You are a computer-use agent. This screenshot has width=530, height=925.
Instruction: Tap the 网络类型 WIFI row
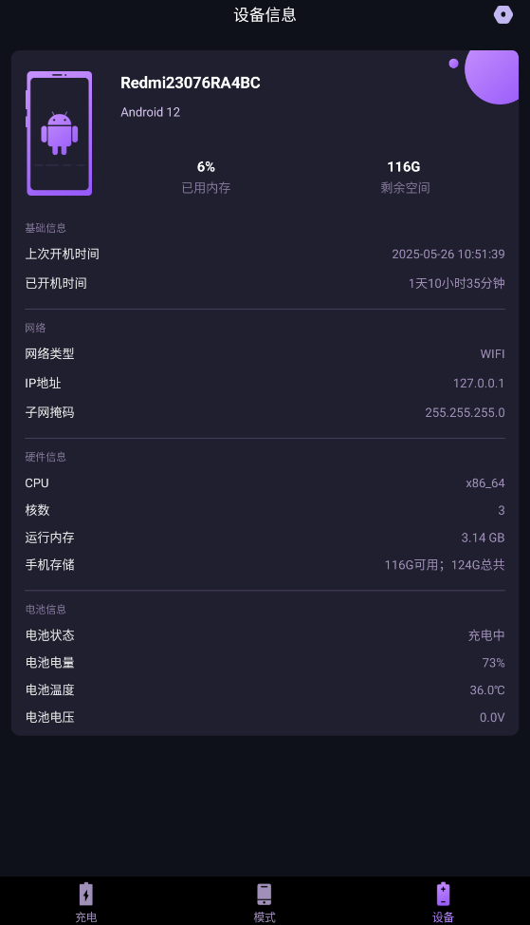click(265, 354)
